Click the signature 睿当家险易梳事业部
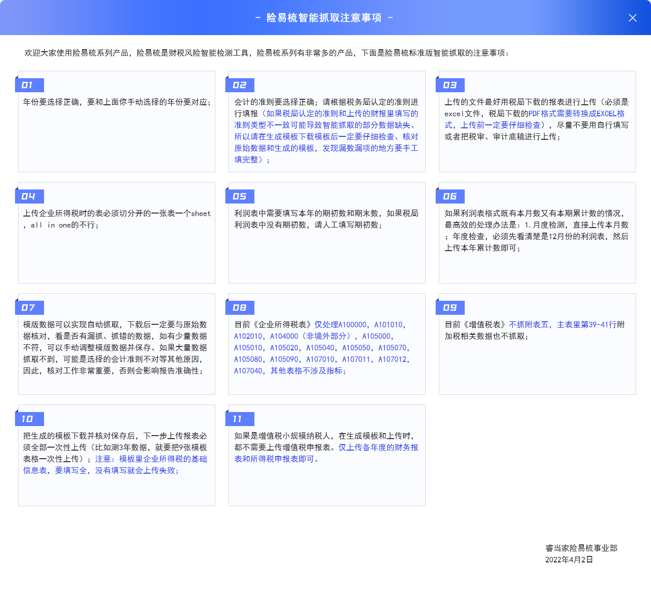 581,548
